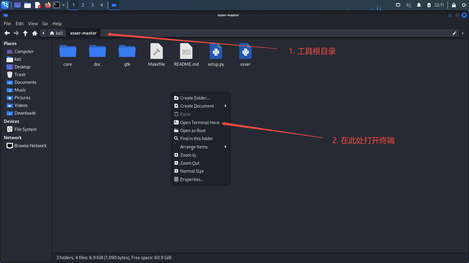Switch to workspace 3
The image size is (469, 263).
pos(92,5)
